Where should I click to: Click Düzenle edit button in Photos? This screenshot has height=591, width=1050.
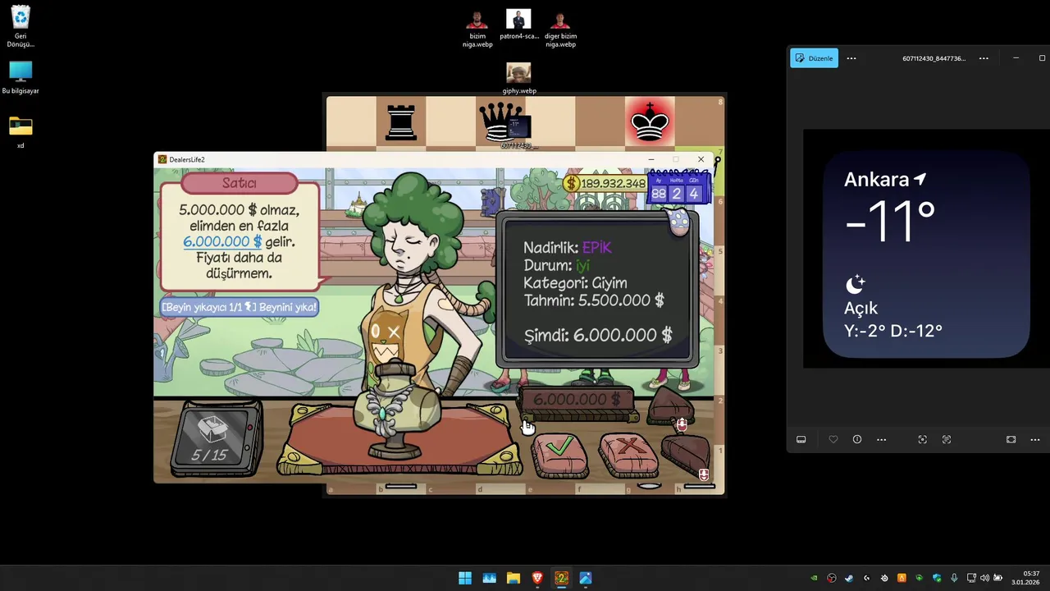pos(814,58)
